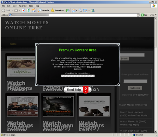
Task: Open the Love Happens poster thumbnail
Action: [x=21, y=66]
